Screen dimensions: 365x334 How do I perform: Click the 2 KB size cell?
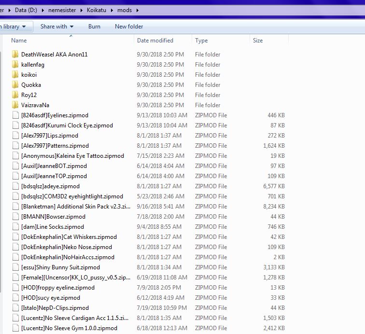279,257
